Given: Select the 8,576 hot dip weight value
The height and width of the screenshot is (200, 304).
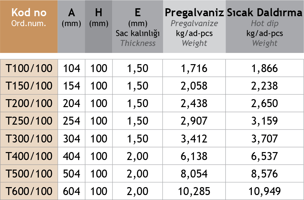Looking at the screenshot, I should point(265,174).
